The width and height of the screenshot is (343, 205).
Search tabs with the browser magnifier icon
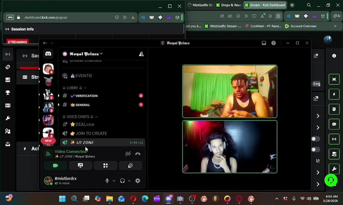click(309, 5)
